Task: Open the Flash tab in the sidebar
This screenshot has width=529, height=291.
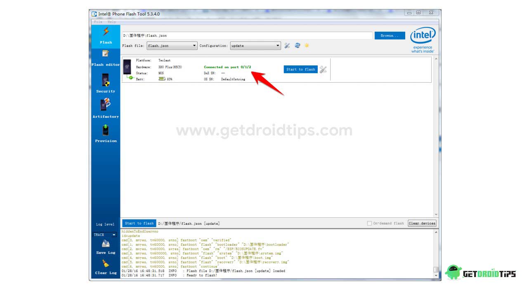Action: [106, 36]
